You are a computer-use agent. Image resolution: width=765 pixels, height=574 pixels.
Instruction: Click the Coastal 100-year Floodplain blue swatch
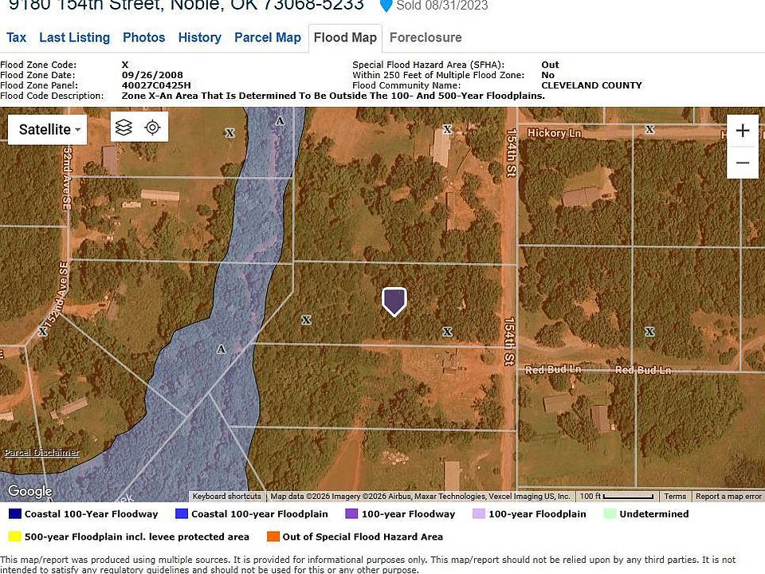182,514
